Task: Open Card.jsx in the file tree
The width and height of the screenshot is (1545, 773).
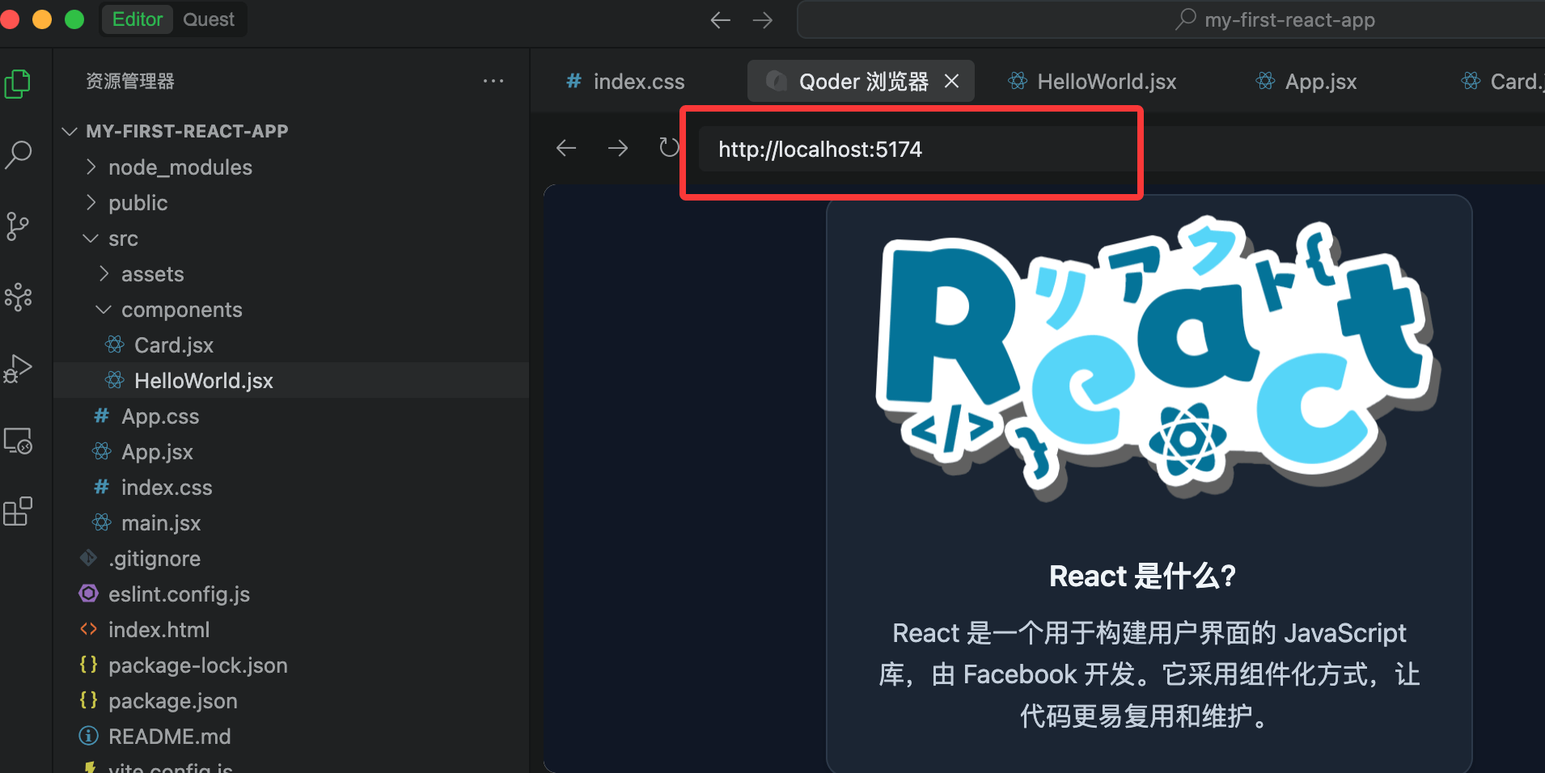Action: (x=173, y=345)
